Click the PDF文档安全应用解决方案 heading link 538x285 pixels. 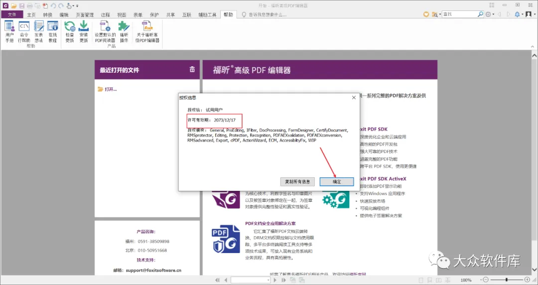coord(270,223)
